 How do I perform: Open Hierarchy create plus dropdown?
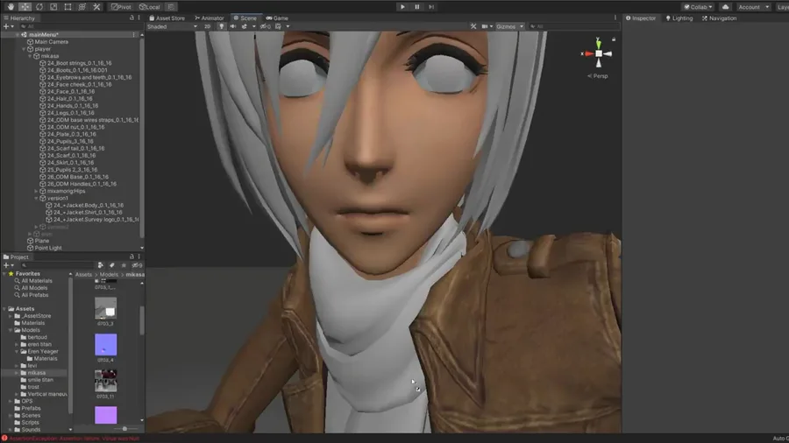click(x=8, y=26)
